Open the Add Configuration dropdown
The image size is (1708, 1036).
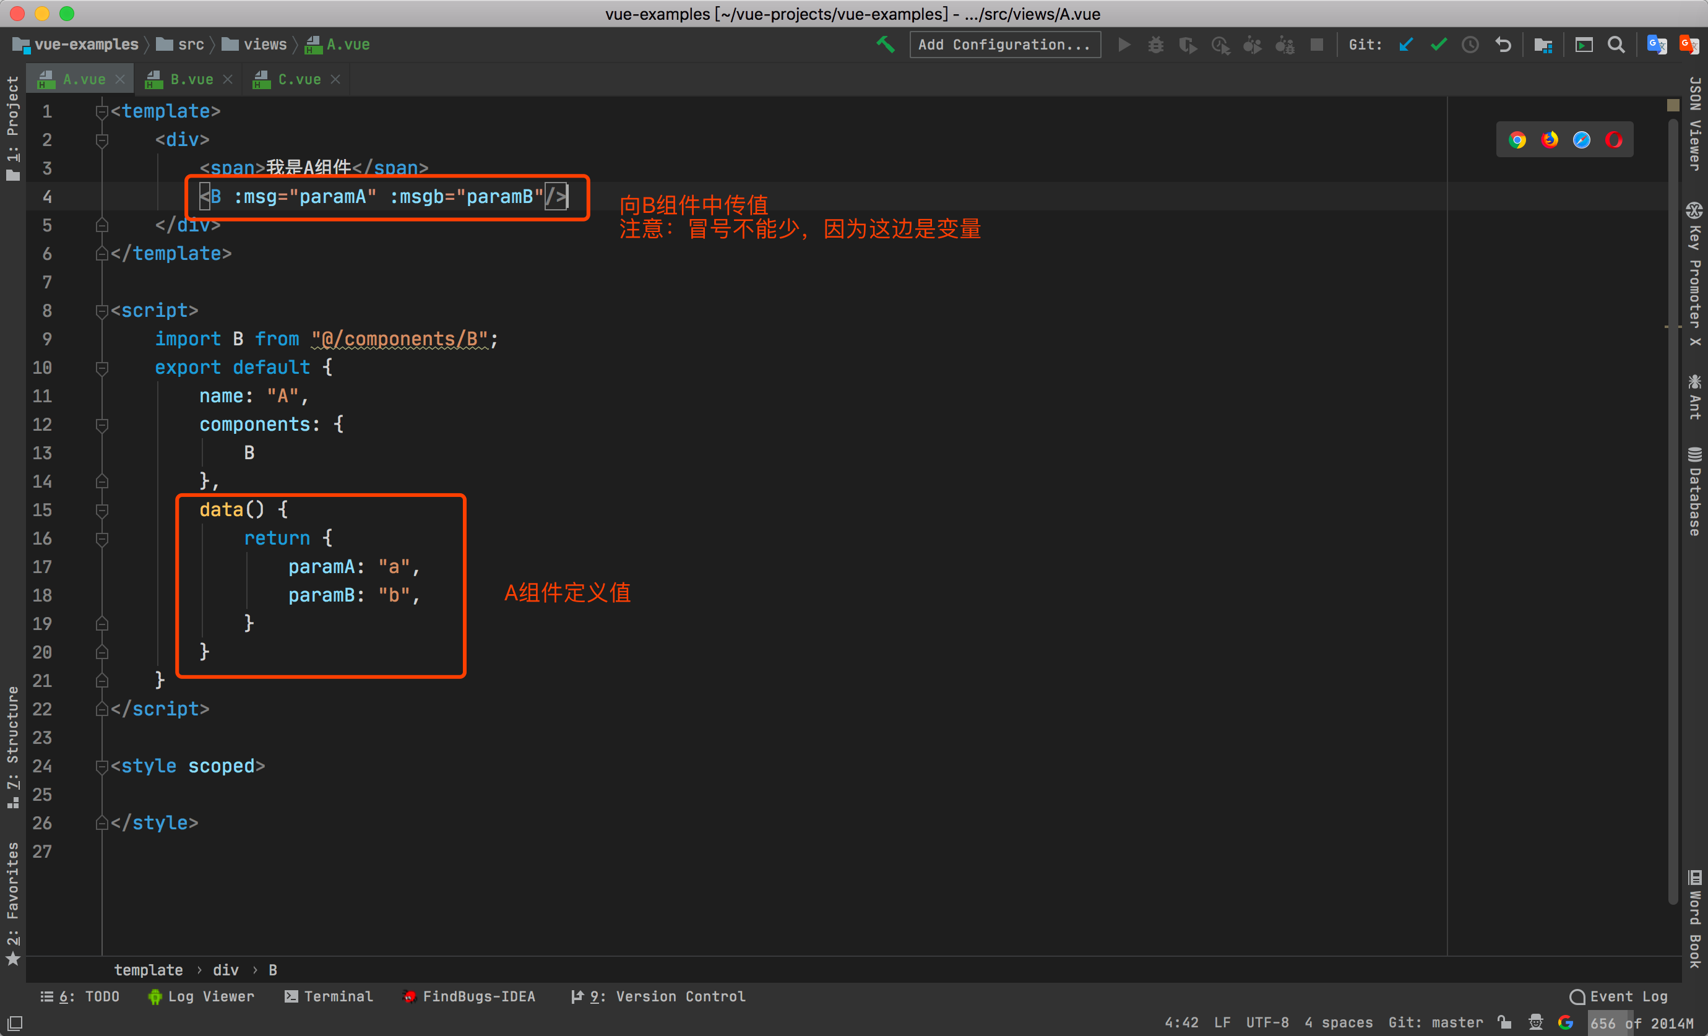[x=1004, y=45]
